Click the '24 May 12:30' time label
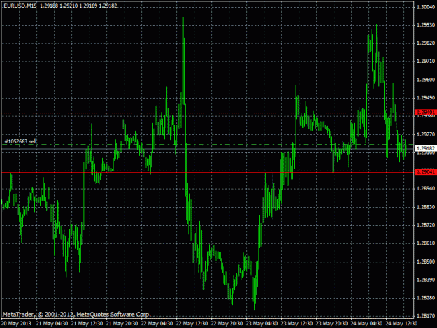Screen dimensions: 437x328 click(x=401, y=324)
